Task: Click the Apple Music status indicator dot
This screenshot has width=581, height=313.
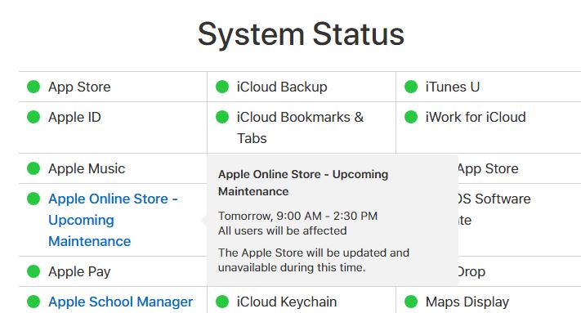Action: 34,168
